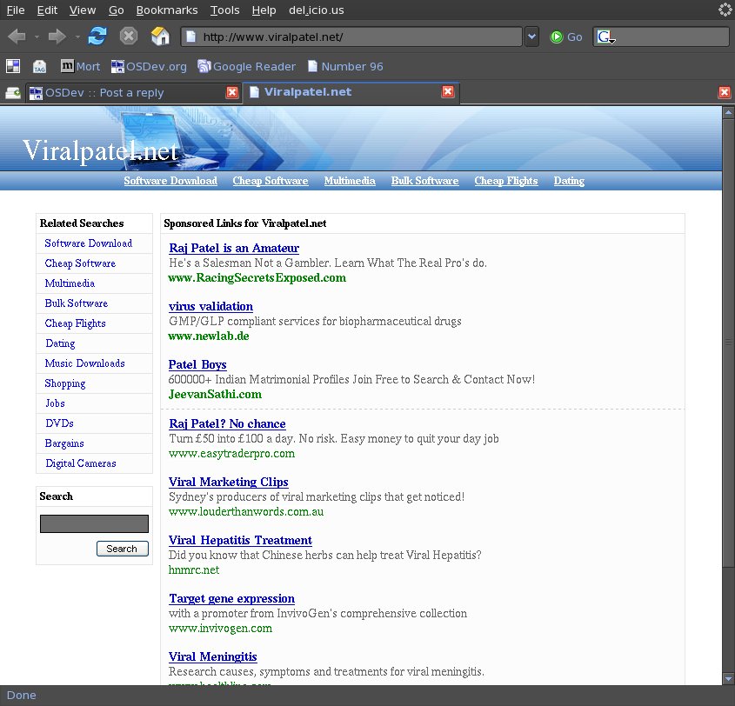Open the Help menu

pyautogui.click(x=264, y=10)
